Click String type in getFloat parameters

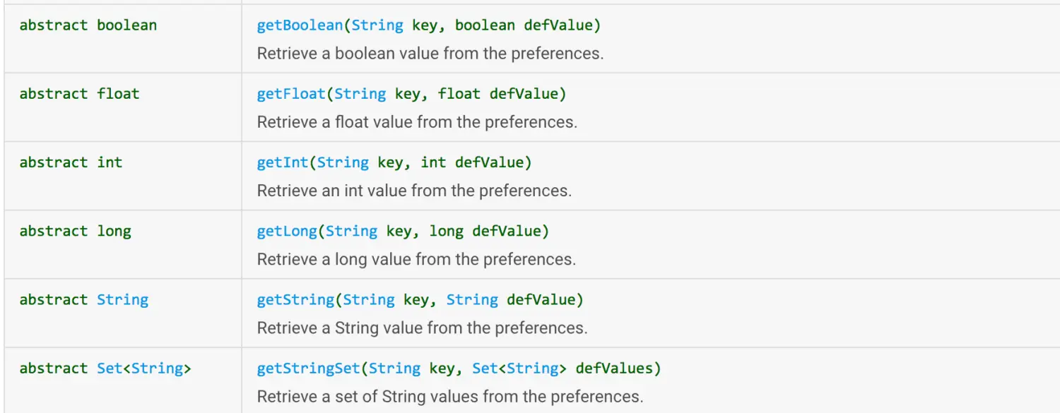pos(360,94)
